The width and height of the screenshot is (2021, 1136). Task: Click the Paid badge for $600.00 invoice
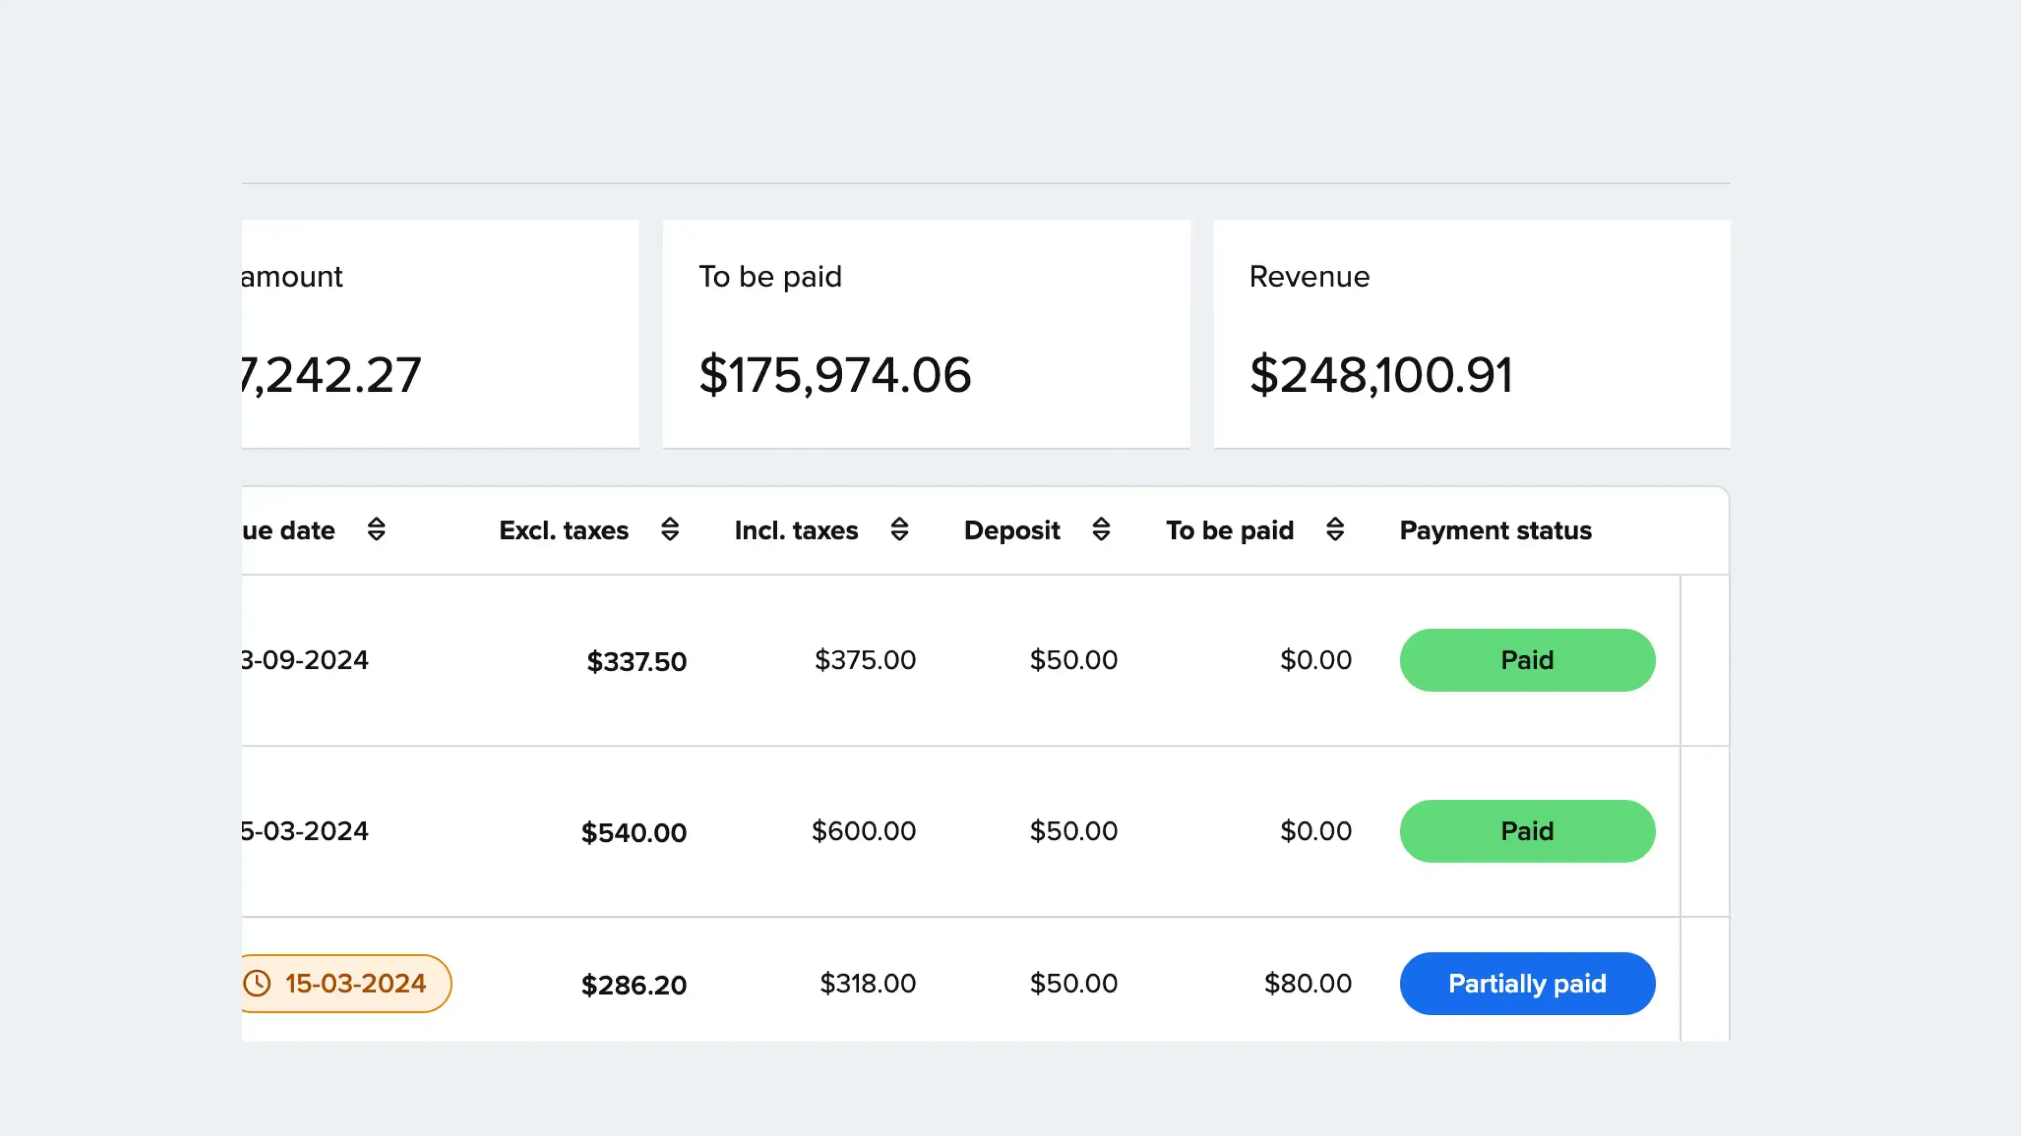pos(1527,831)
